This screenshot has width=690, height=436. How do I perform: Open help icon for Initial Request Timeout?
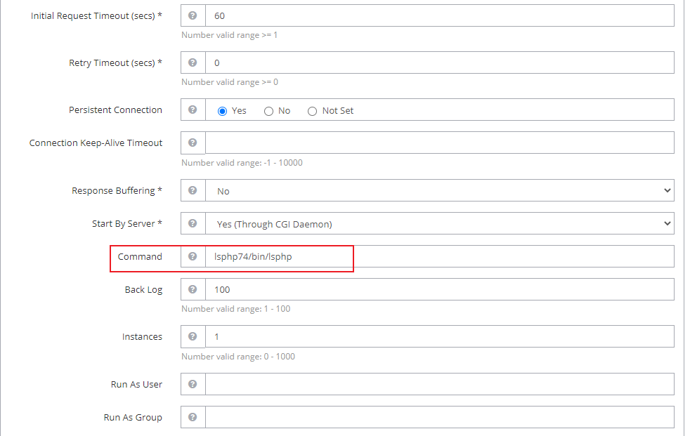click(193, 15)
